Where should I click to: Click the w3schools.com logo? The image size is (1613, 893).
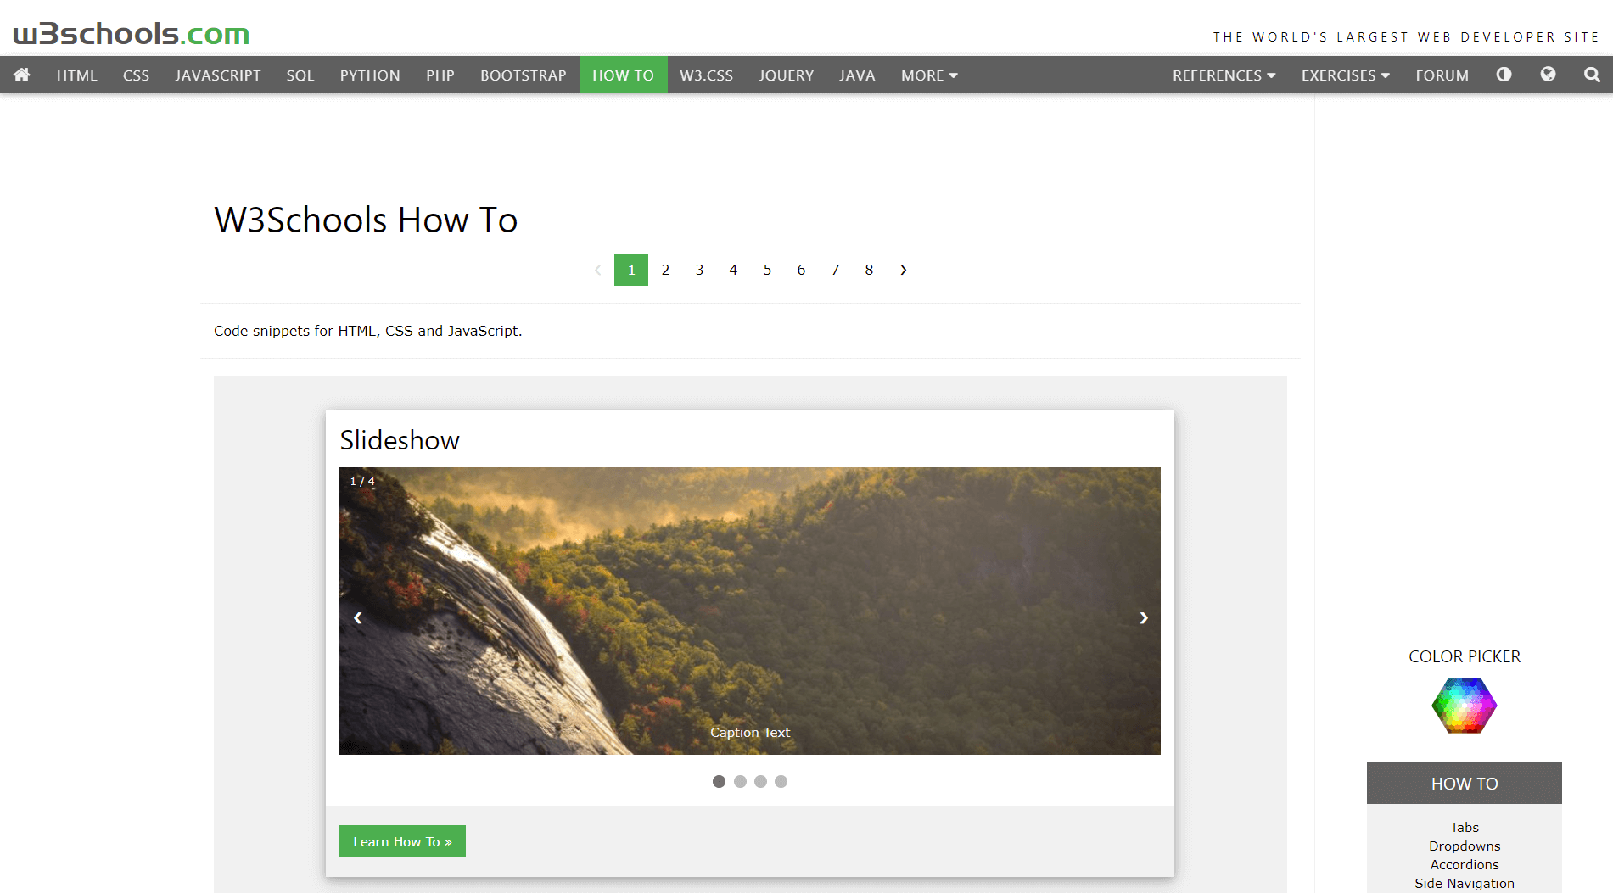pyautogui.click(x=132, y=34)
